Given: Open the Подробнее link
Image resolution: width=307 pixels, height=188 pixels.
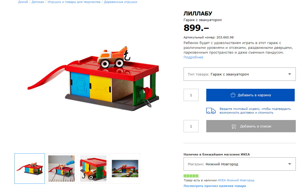Looking at the screenshot, I should click(193, 57).
